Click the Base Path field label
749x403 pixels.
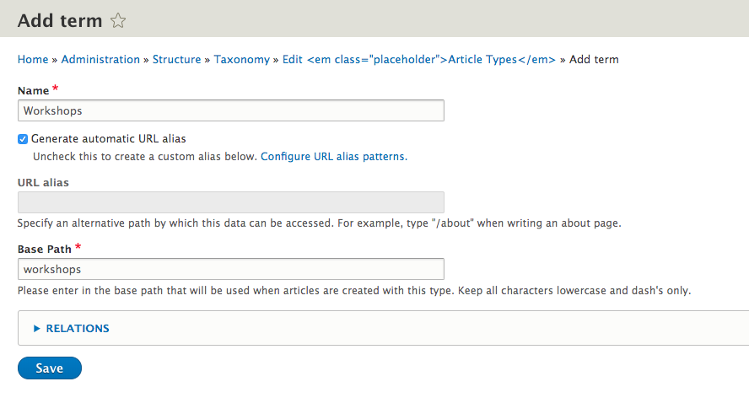click(45, 249)
